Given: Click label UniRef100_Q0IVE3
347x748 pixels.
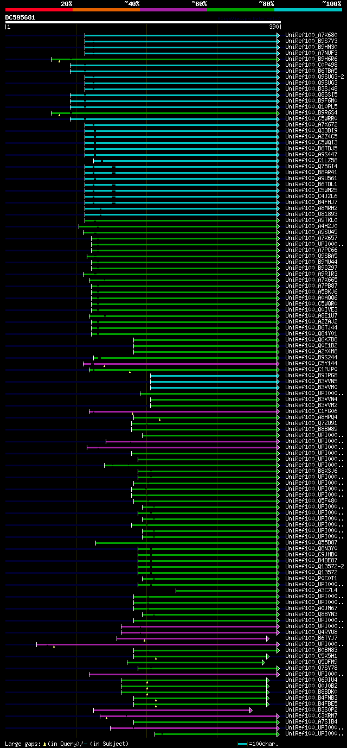Looking at the screenshot, I should 311,309.
